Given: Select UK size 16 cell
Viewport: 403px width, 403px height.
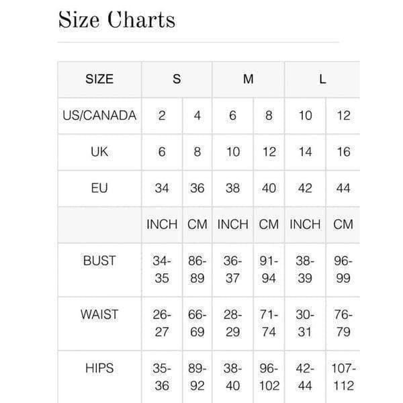Looking at the screenshot, I should pyautogui.click(x=343, y=152).
